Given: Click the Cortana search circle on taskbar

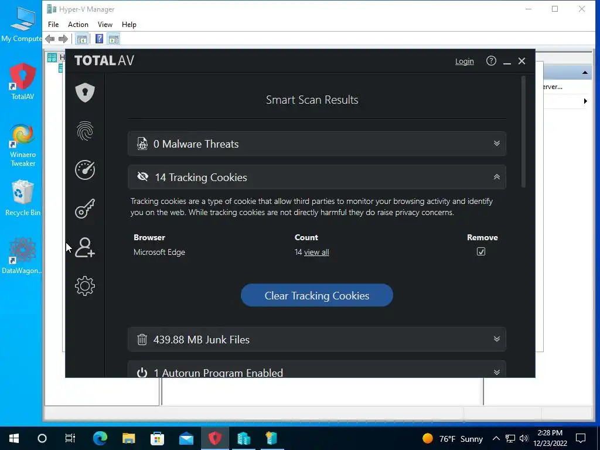Looking at the screenshot, I should coord(42,438).
